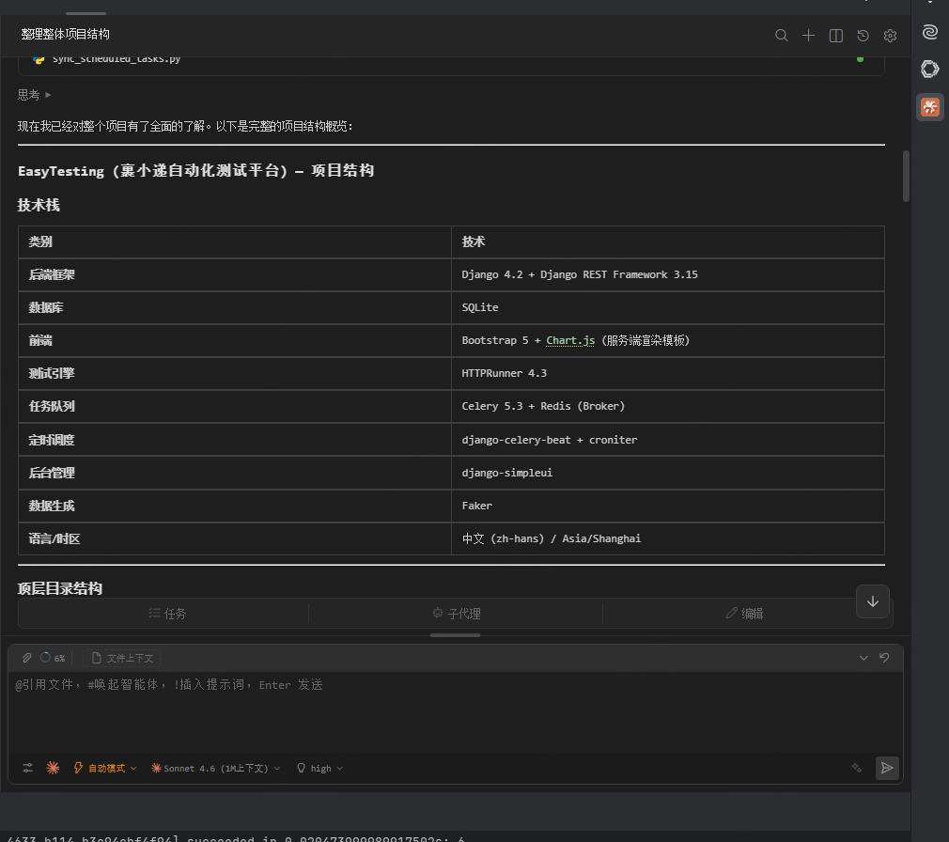Open the Chart.js link
Screen dimensions: 949x842
570,340
